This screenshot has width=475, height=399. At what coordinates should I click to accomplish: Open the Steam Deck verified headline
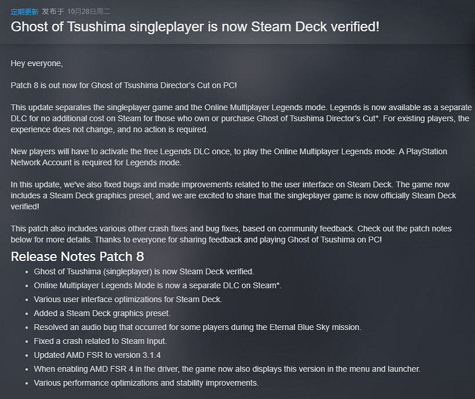click(x=195, y=27)
